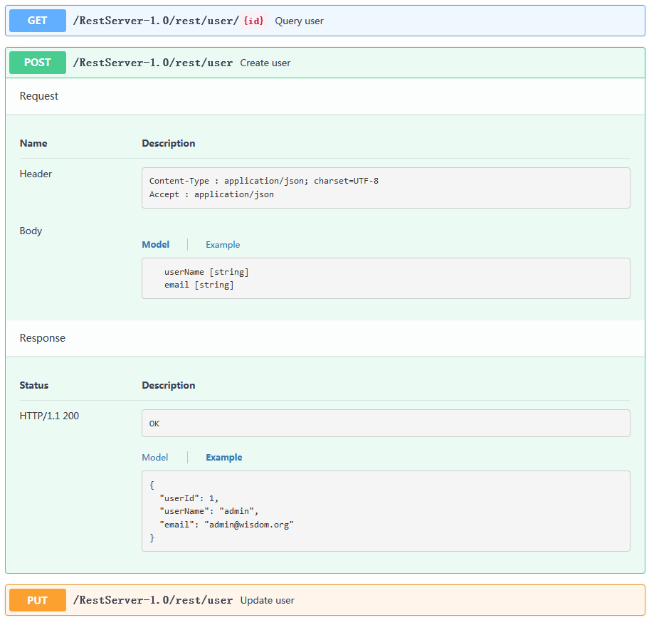Click the blue GET method badge
649x620 pixels.
pos(38,21)
